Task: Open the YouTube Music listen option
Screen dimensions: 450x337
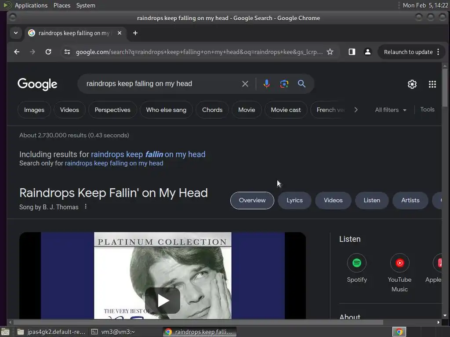Action: 399,273
